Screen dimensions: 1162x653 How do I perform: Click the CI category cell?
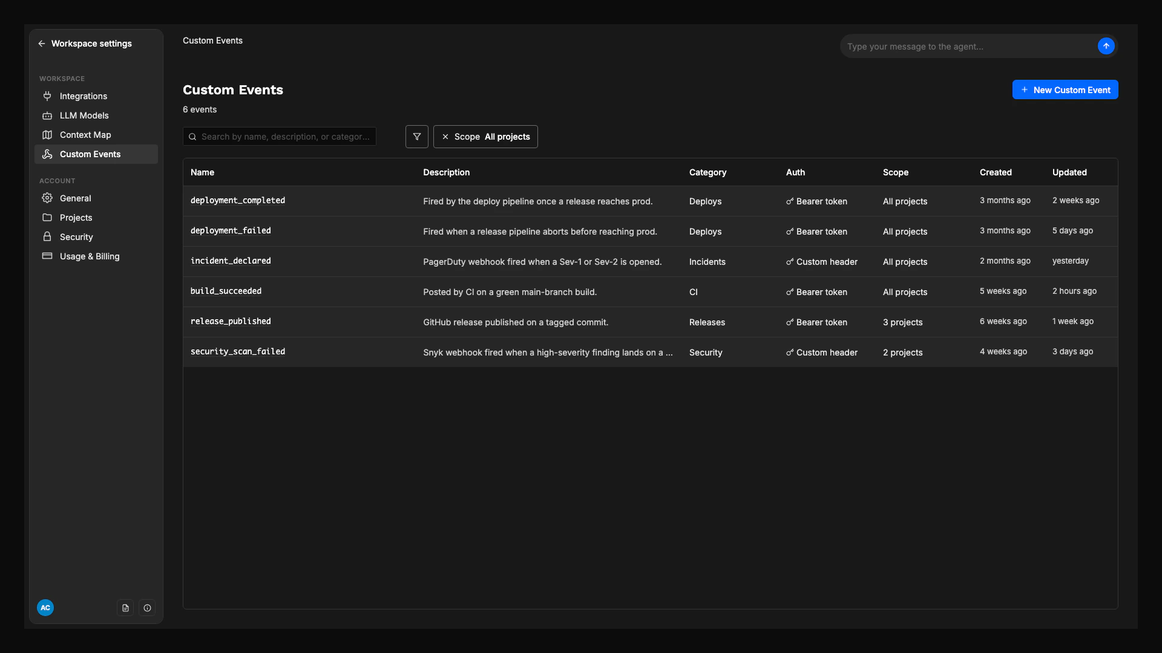(694, 292)
